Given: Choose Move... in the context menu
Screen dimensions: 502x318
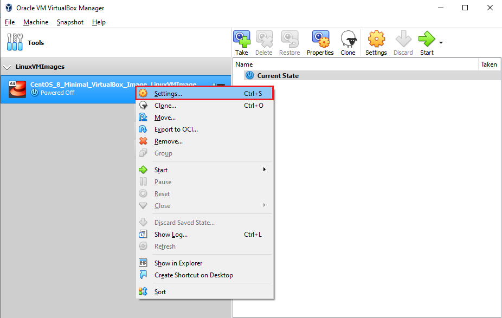Looking at the screenshot, I should point(204,118).
